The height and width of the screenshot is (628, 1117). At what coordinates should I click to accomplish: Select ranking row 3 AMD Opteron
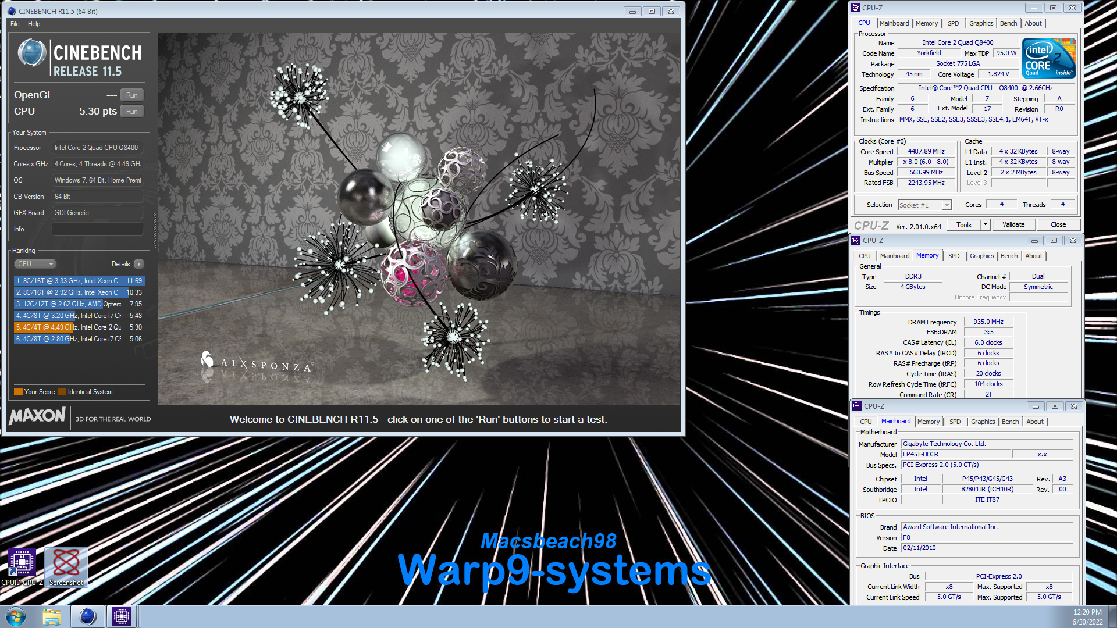(x=79, y=304)
